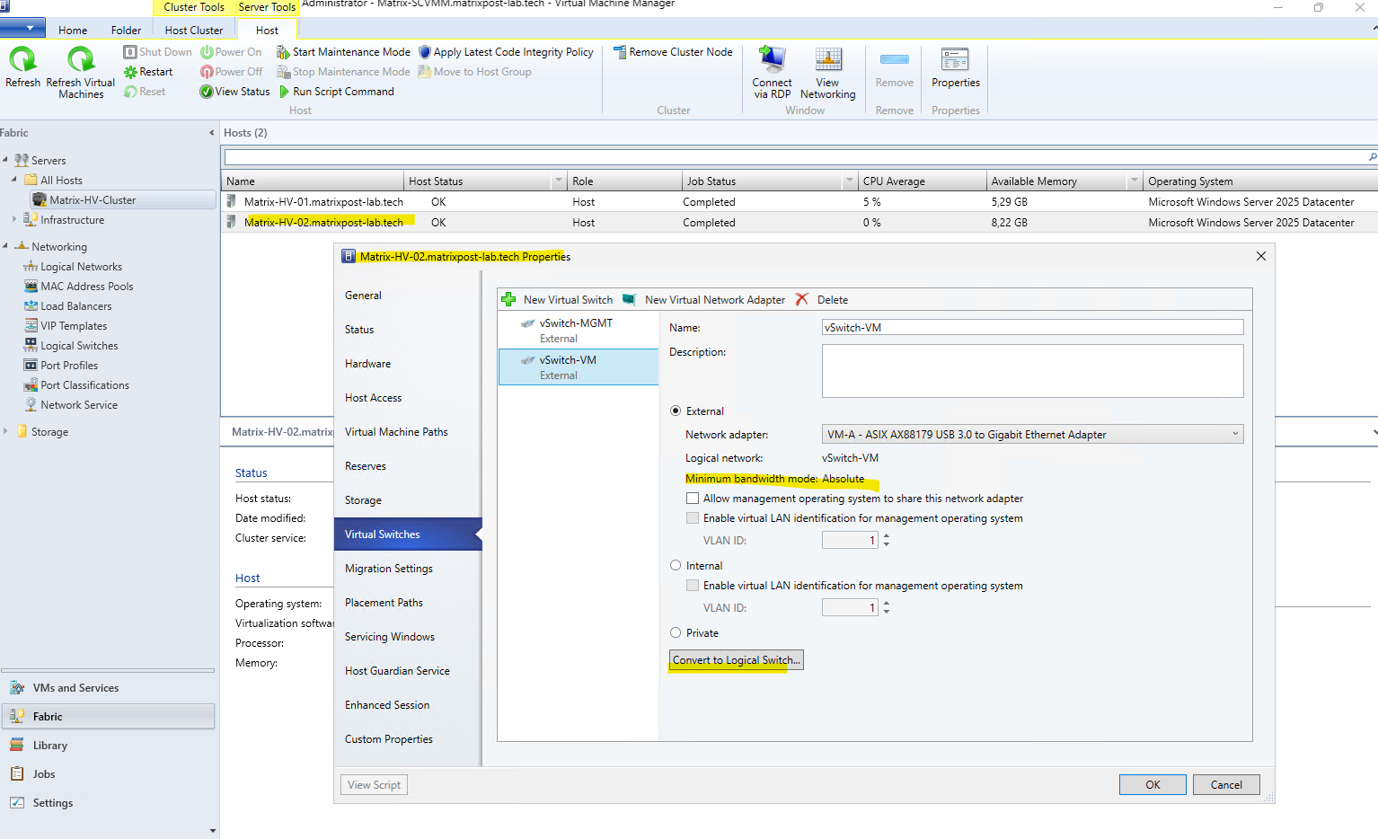Screen dimensions: 1378x839
Task: Select the Private switch type radio
Action: (x=676, y=632)
